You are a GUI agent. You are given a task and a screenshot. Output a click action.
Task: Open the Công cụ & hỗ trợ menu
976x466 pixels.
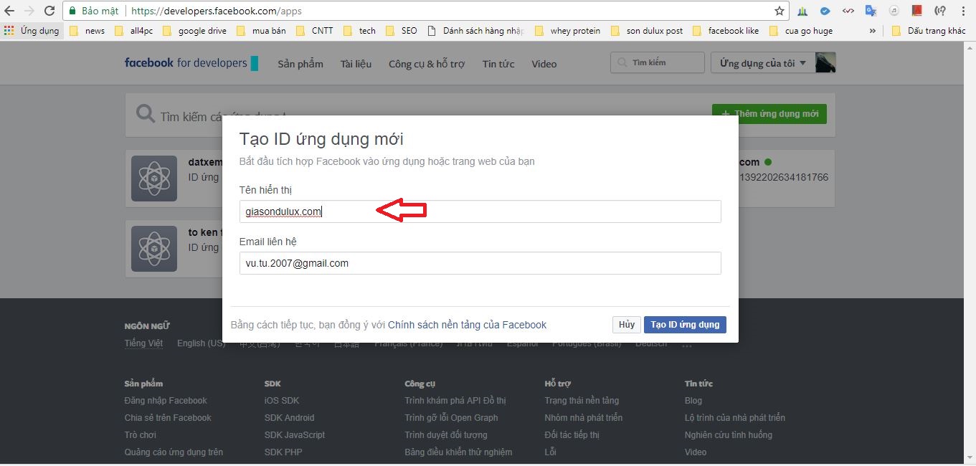tap(427, 64)
